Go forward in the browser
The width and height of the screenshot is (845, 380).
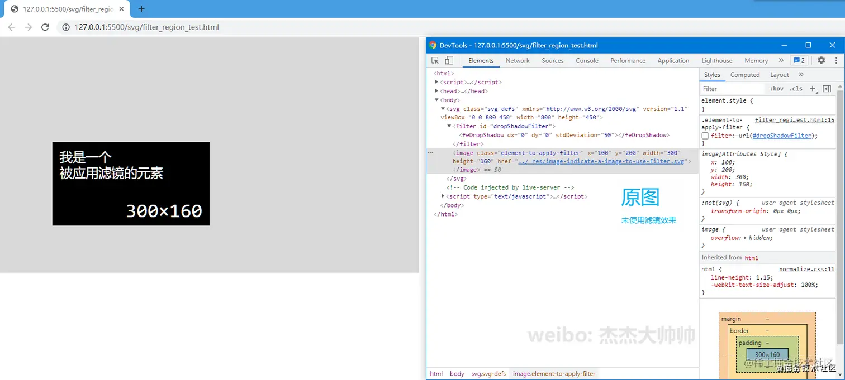pyautogui.click(x=29, y=27)
